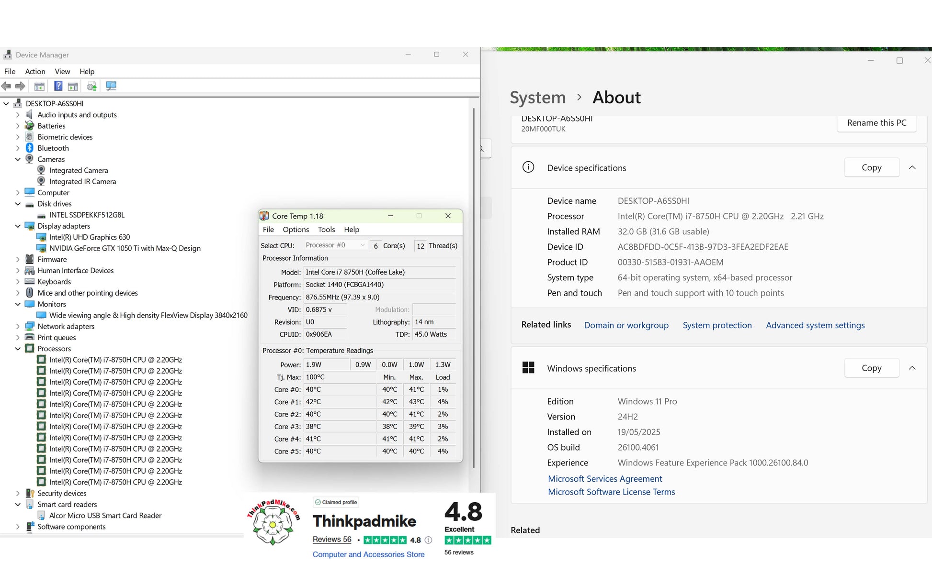932x585 pixels.
Task: Click the Forward arrow in Device Manager toolbar
Action: [x=20, y=86]
